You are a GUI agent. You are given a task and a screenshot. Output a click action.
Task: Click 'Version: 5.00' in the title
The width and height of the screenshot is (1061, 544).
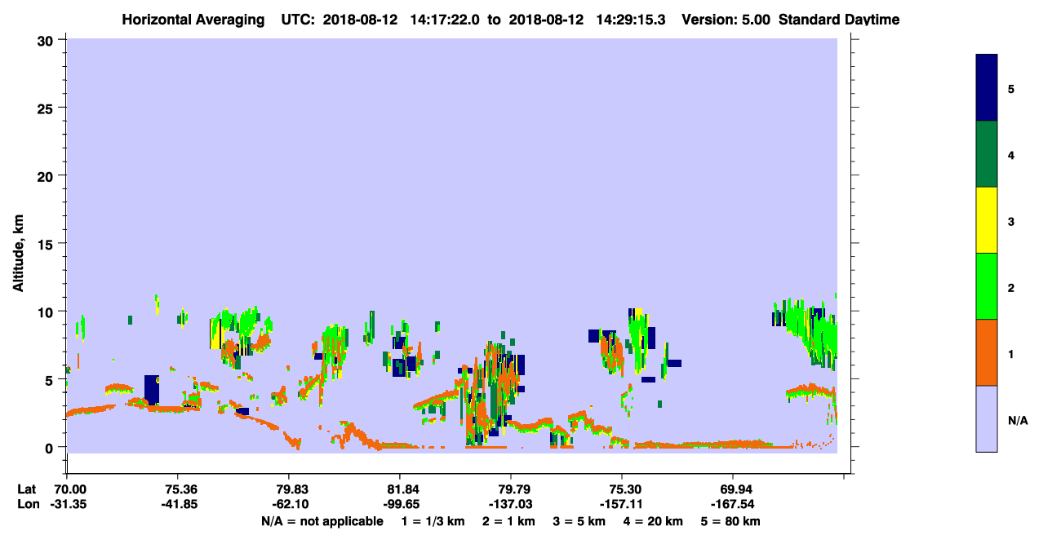click(x=727, y=20)
